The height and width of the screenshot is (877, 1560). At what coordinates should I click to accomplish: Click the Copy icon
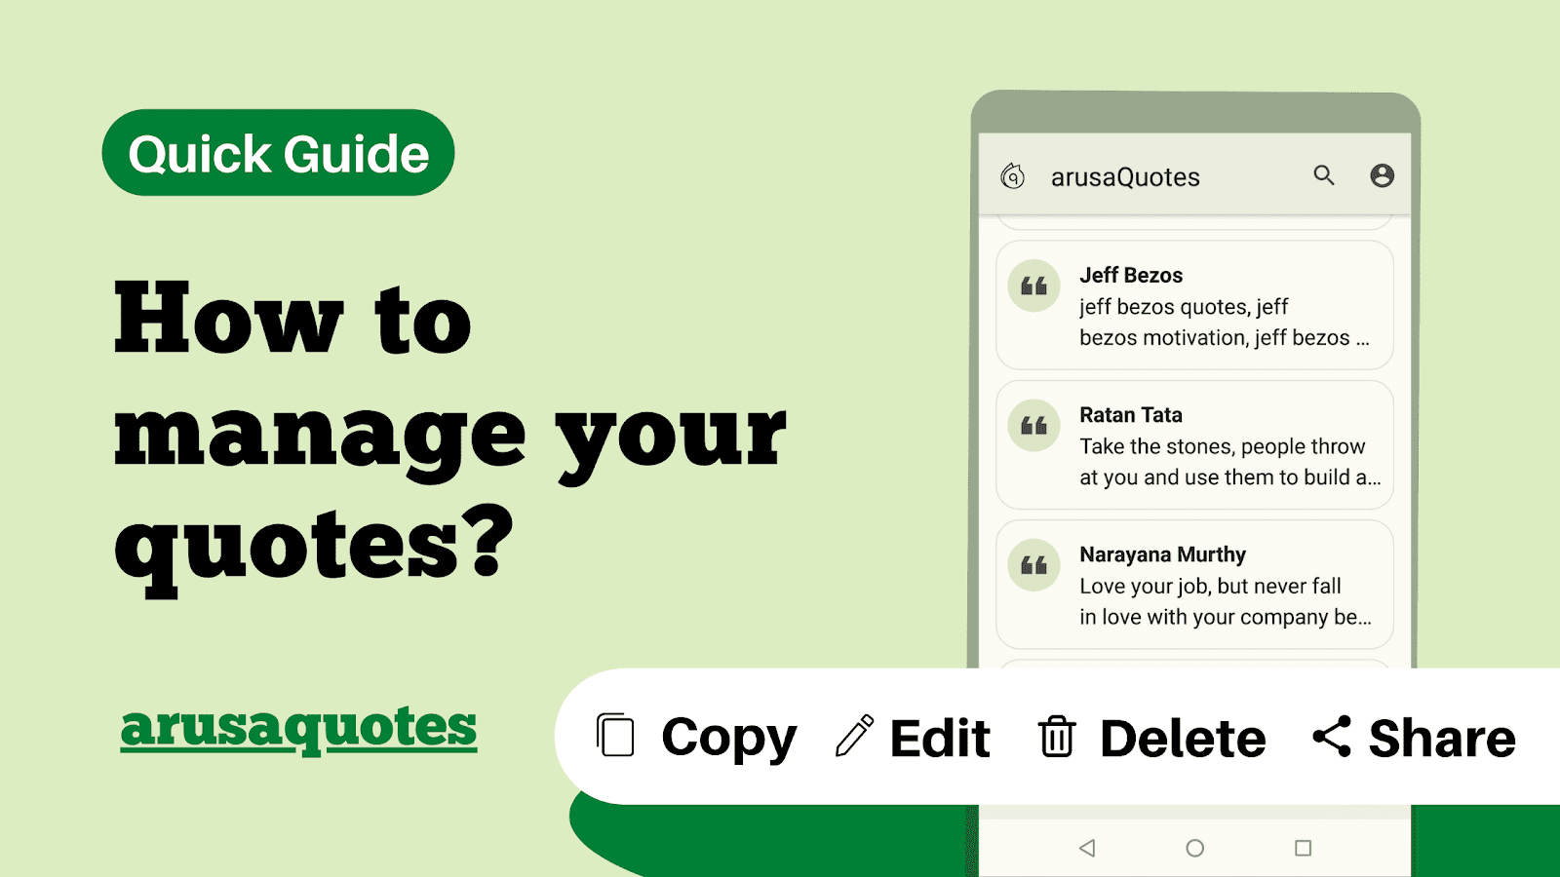tap(615, 736)
